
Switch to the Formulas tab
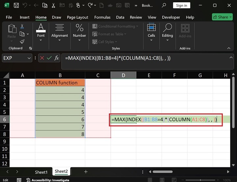tap(102, 17)
